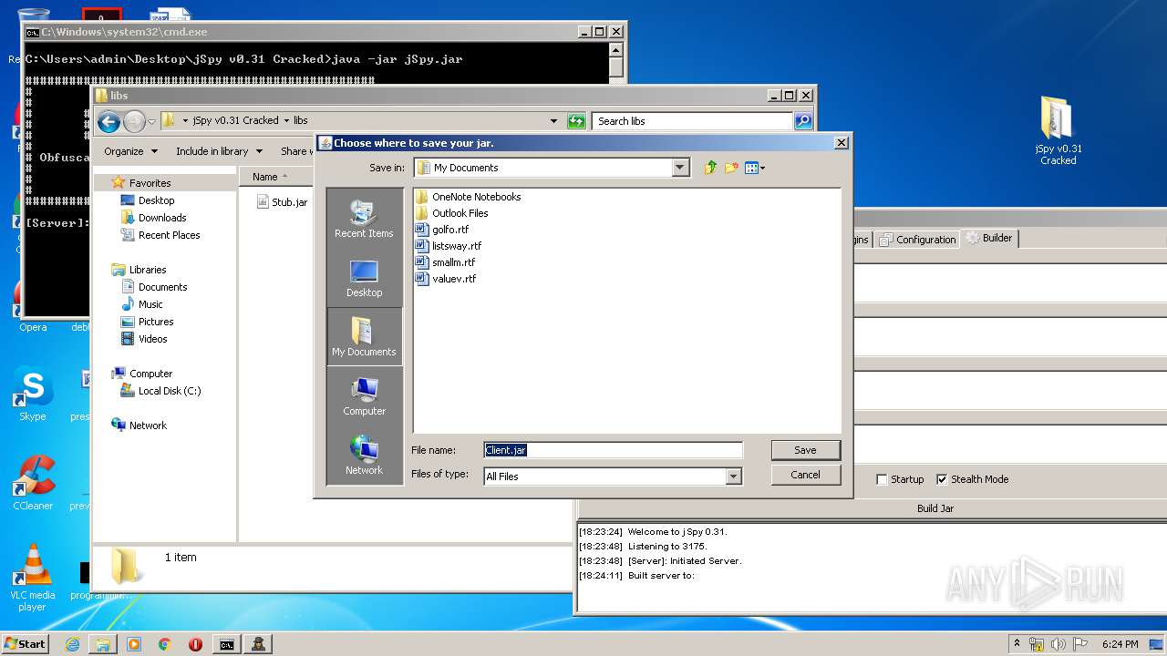Select smallm.rtf file
This screenshot has height=656, width=1167.
point(446,262)
